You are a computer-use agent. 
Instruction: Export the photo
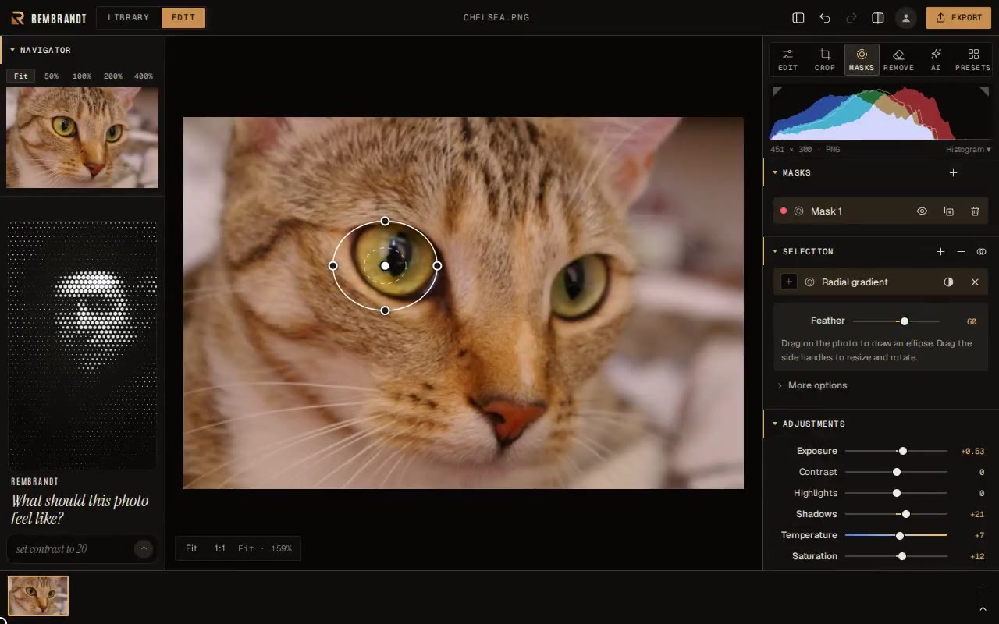(x=958, y=18)
